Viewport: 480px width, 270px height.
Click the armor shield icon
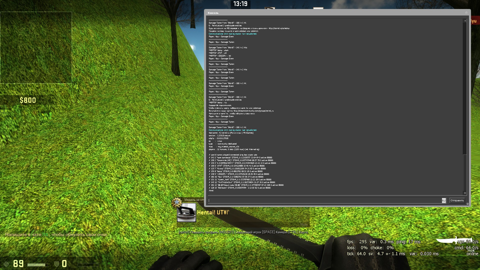pyautogui.click(x=57, y=264)
